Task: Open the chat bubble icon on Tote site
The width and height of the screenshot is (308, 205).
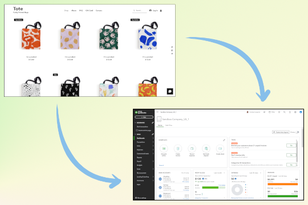Action: pos(170,91)
